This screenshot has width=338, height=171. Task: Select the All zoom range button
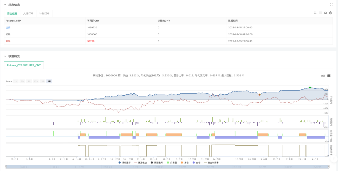pyautogui.click(x=49, y=81)
